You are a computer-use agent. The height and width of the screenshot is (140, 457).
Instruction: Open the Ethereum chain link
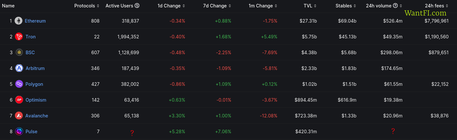[x=35, y=21]
